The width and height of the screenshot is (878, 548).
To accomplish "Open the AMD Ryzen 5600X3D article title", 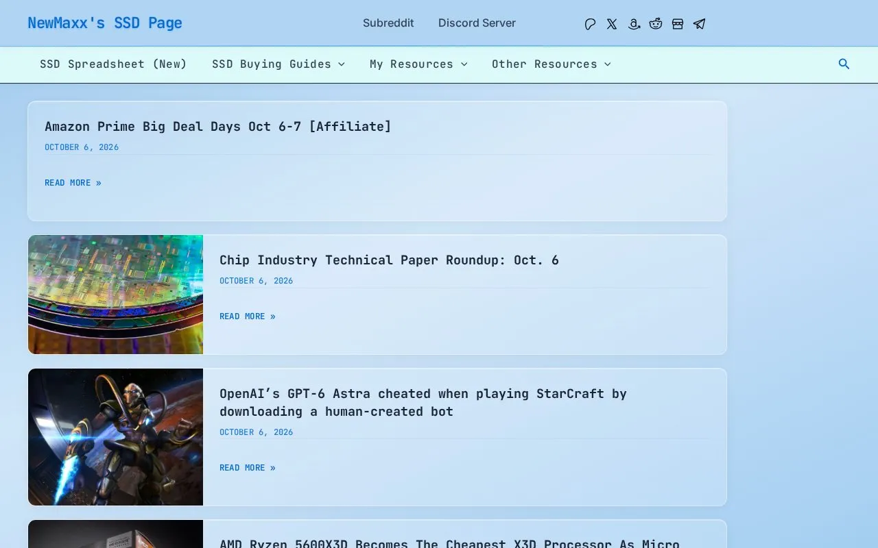I will (x=449, y=543).
